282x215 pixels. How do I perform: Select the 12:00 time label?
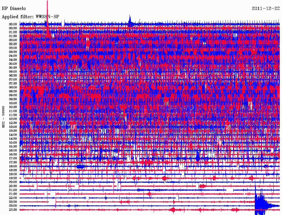pyautogui.click(x=13, y=119)
